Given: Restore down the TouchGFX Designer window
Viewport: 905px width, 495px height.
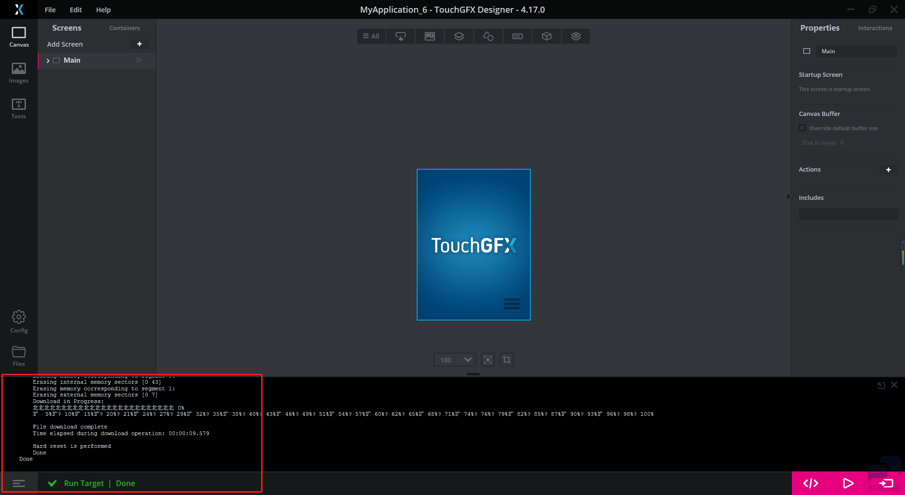Looking at the screenshot, I should tap(872, 9).
